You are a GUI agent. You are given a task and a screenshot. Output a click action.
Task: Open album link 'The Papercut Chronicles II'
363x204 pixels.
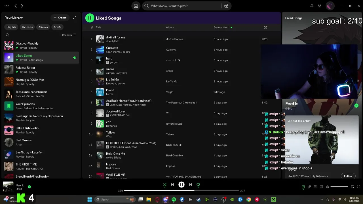click(x=181, y=103)
